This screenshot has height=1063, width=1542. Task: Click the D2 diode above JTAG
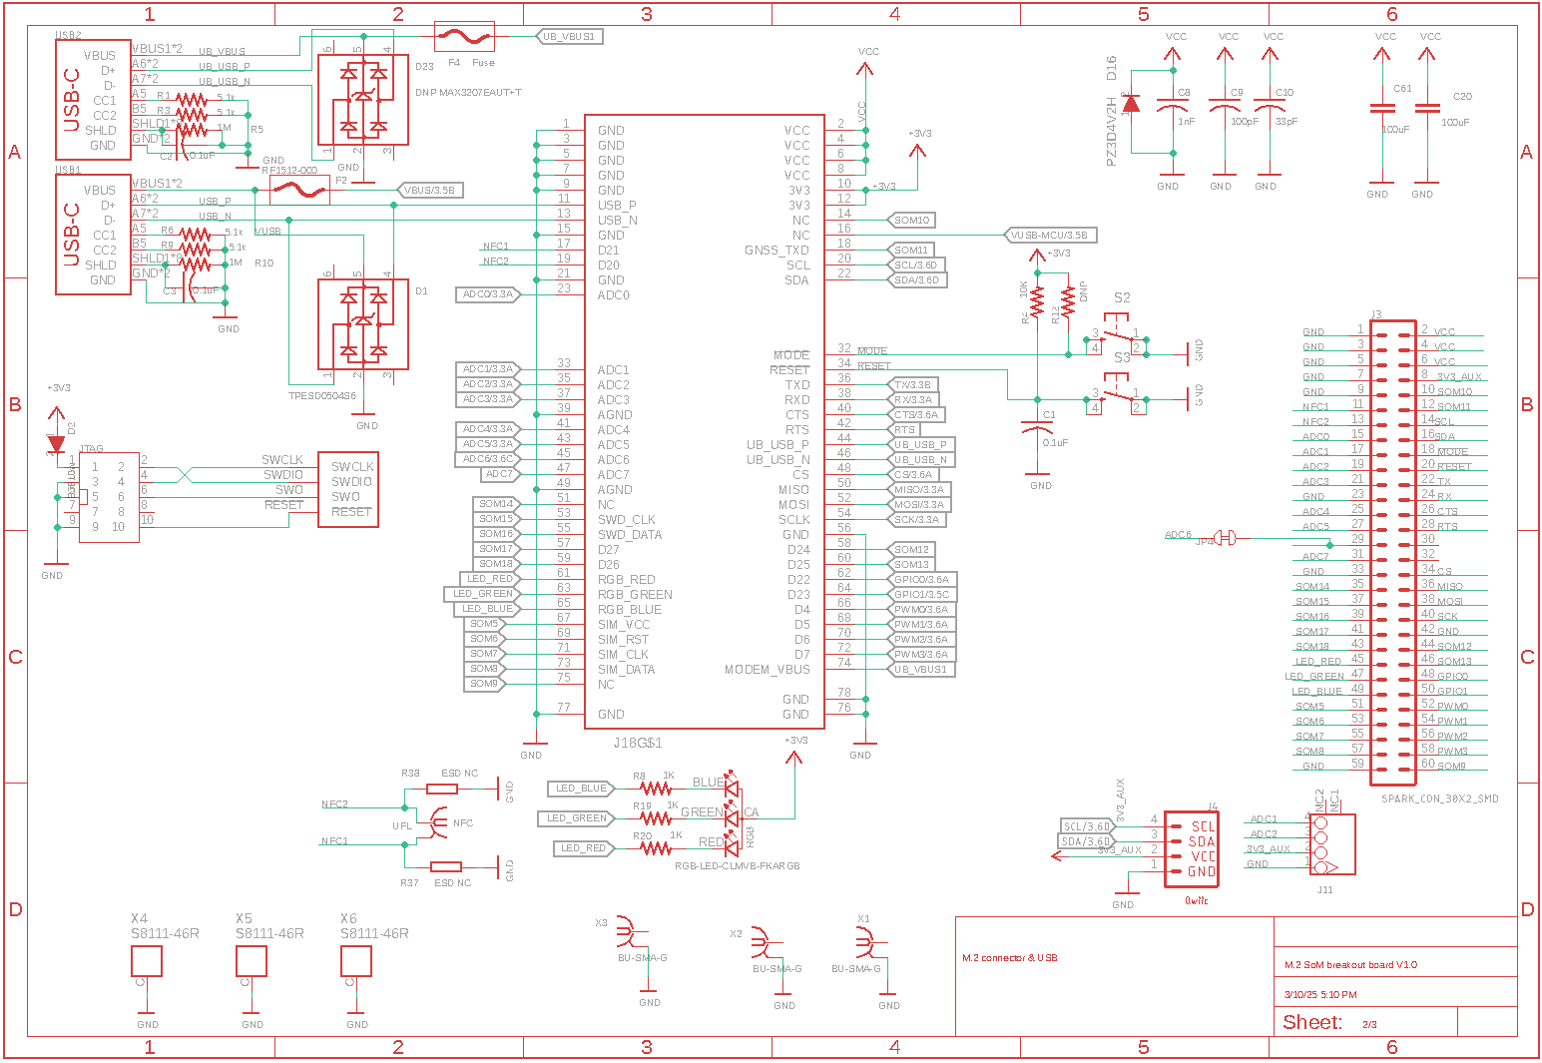56,445
